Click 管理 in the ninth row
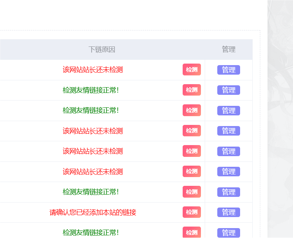The image size is (293, 238). [229, 233]
